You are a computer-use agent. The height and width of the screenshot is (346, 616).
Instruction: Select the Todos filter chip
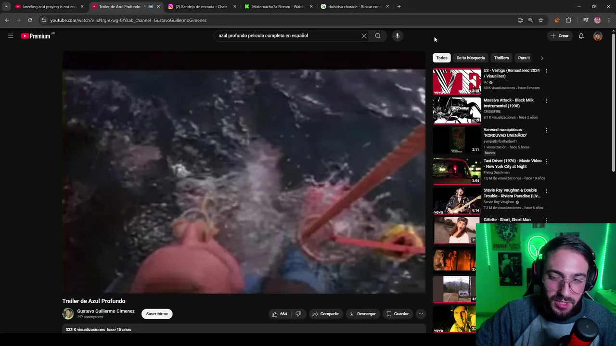coord(442,58)
